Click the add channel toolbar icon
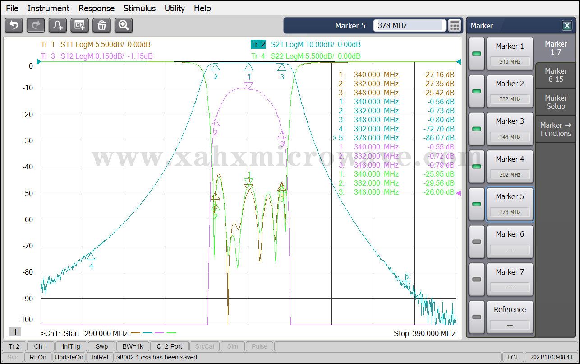Screen dimensions: 580x364 tap(80, 25)
